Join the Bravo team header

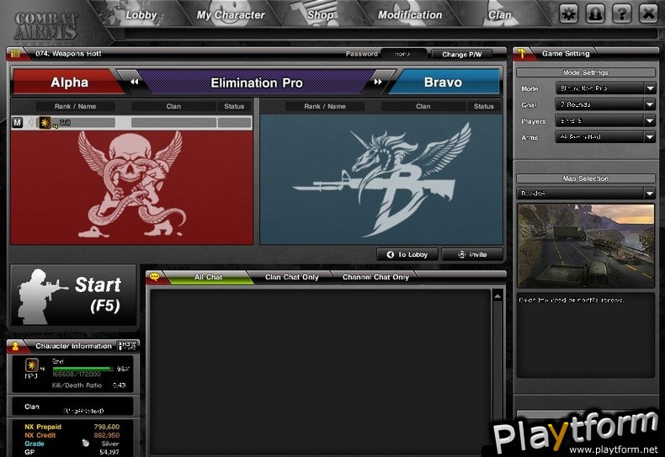pos(444,82)
